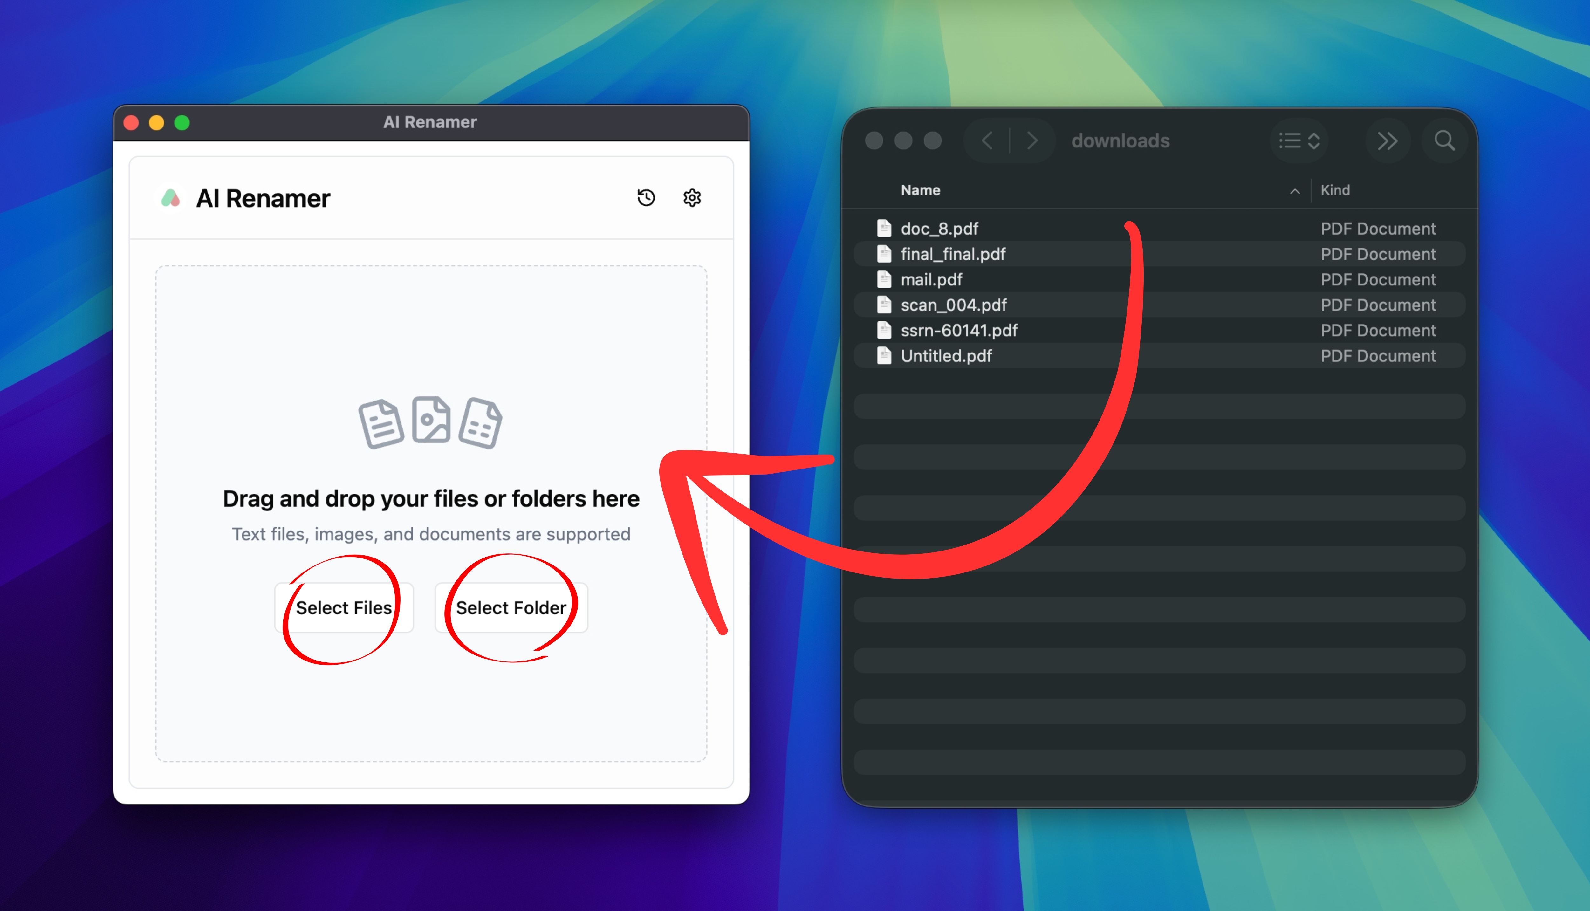
Task: Select doc_8.pdf in the downloads list
Action: click(940, 229)
